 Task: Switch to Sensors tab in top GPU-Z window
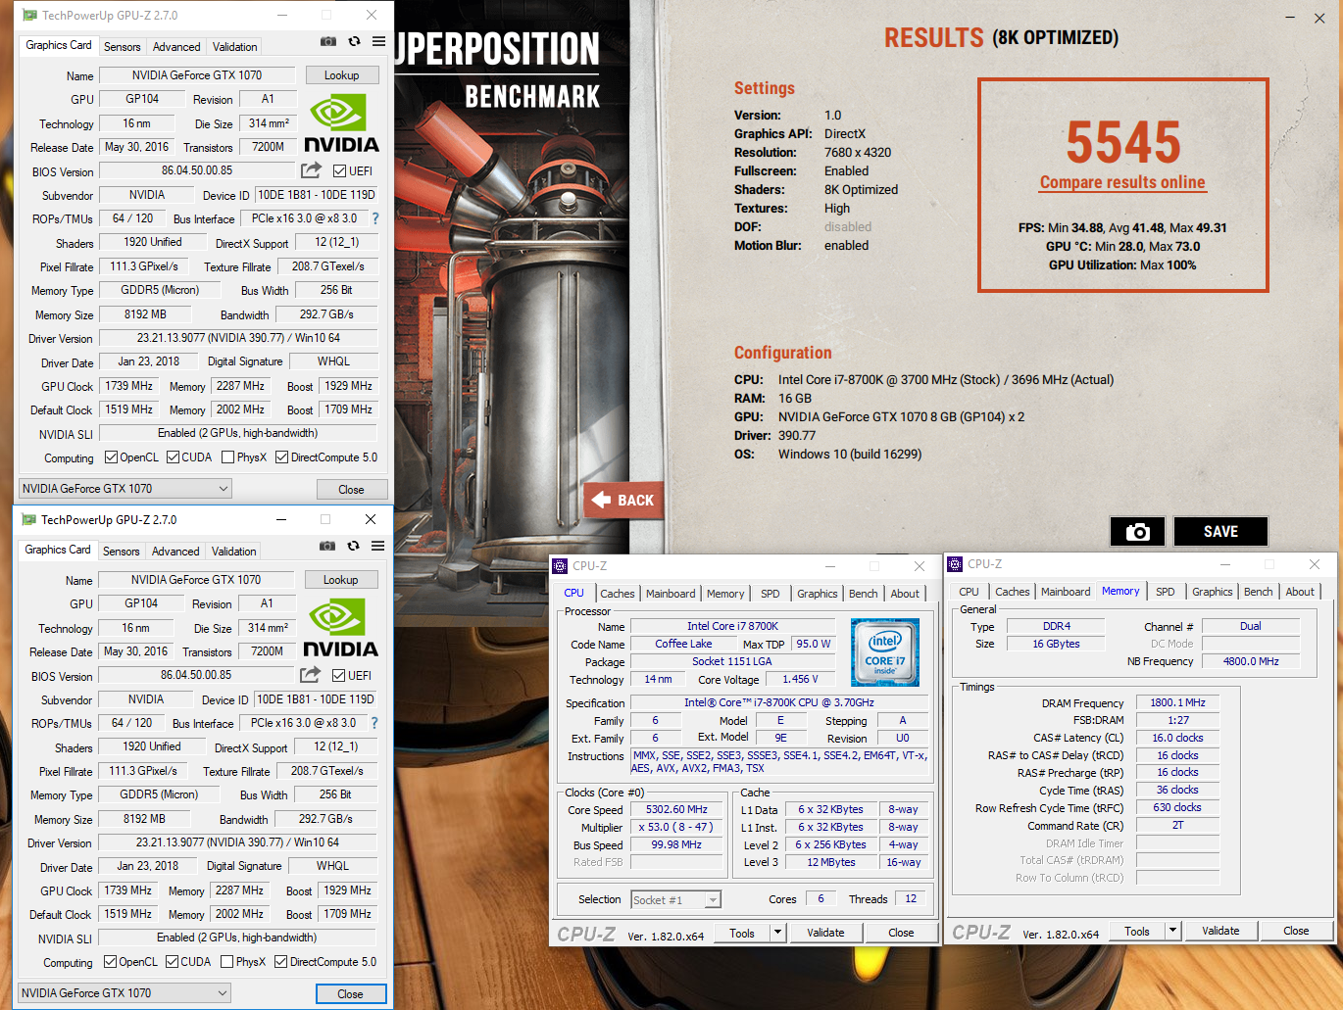123,47
